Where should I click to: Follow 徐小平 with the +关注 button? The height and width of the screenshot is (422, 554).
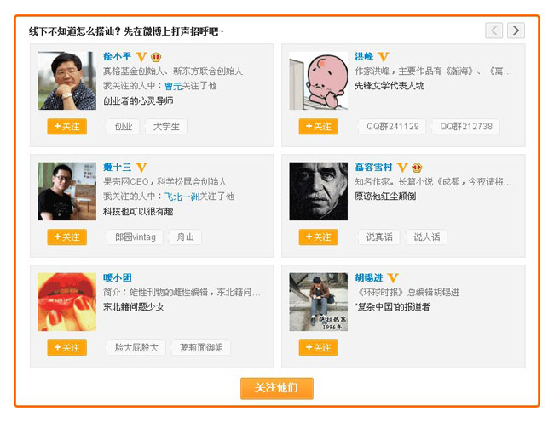click(66, 127)
